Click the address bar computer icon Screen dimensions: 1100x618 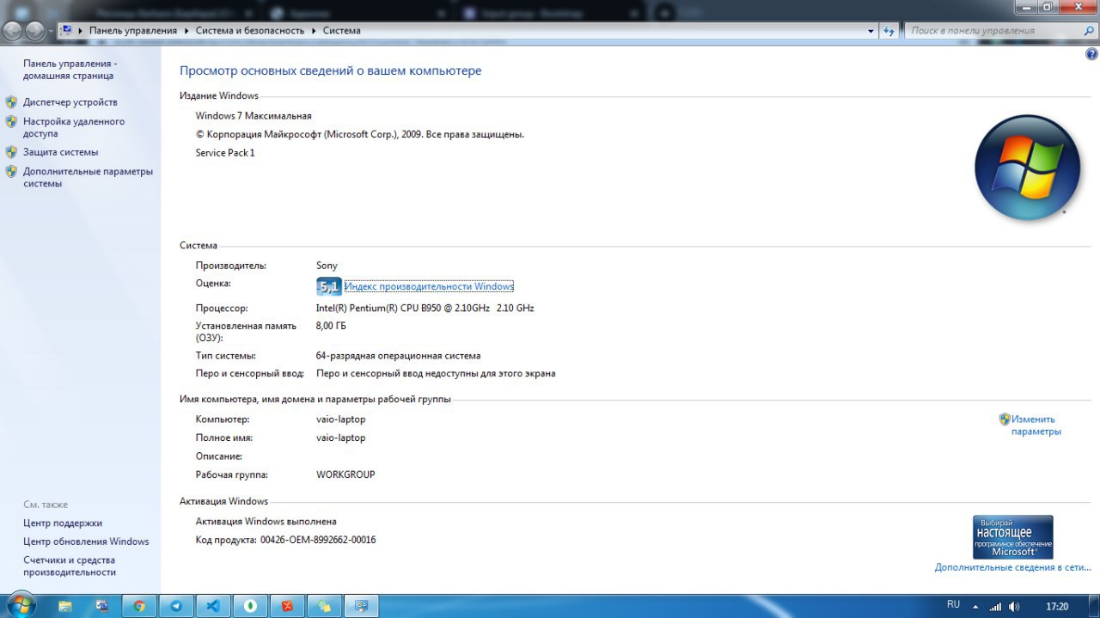click(65, 30)
